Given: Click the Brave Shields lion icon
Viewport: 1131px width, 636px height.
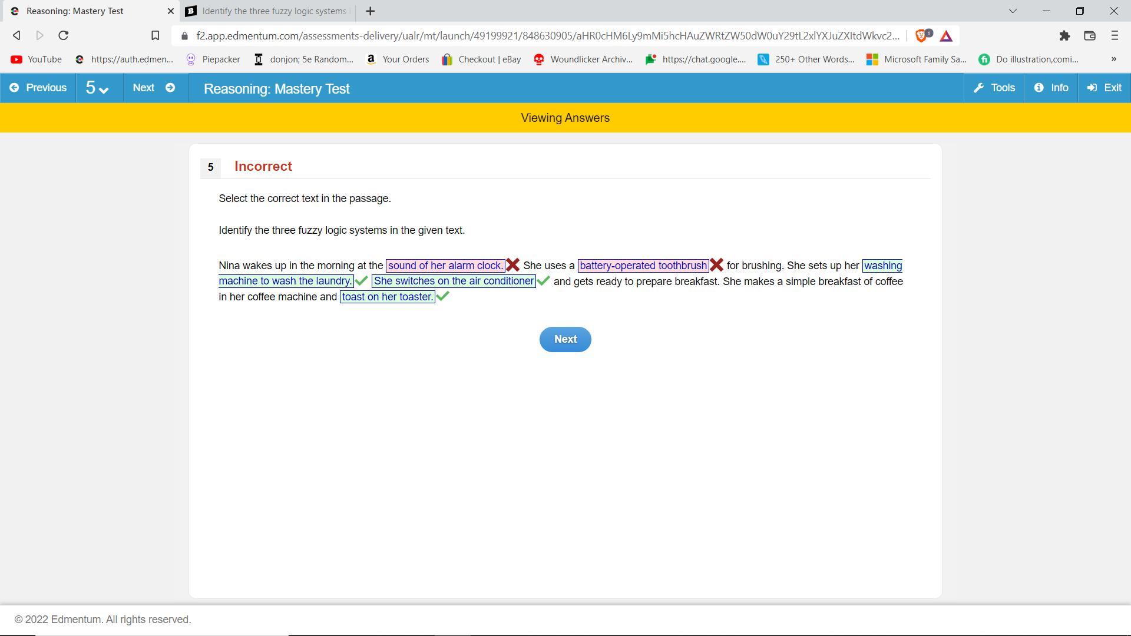Looking at the screenshot, I should click(x=922, y=36).
